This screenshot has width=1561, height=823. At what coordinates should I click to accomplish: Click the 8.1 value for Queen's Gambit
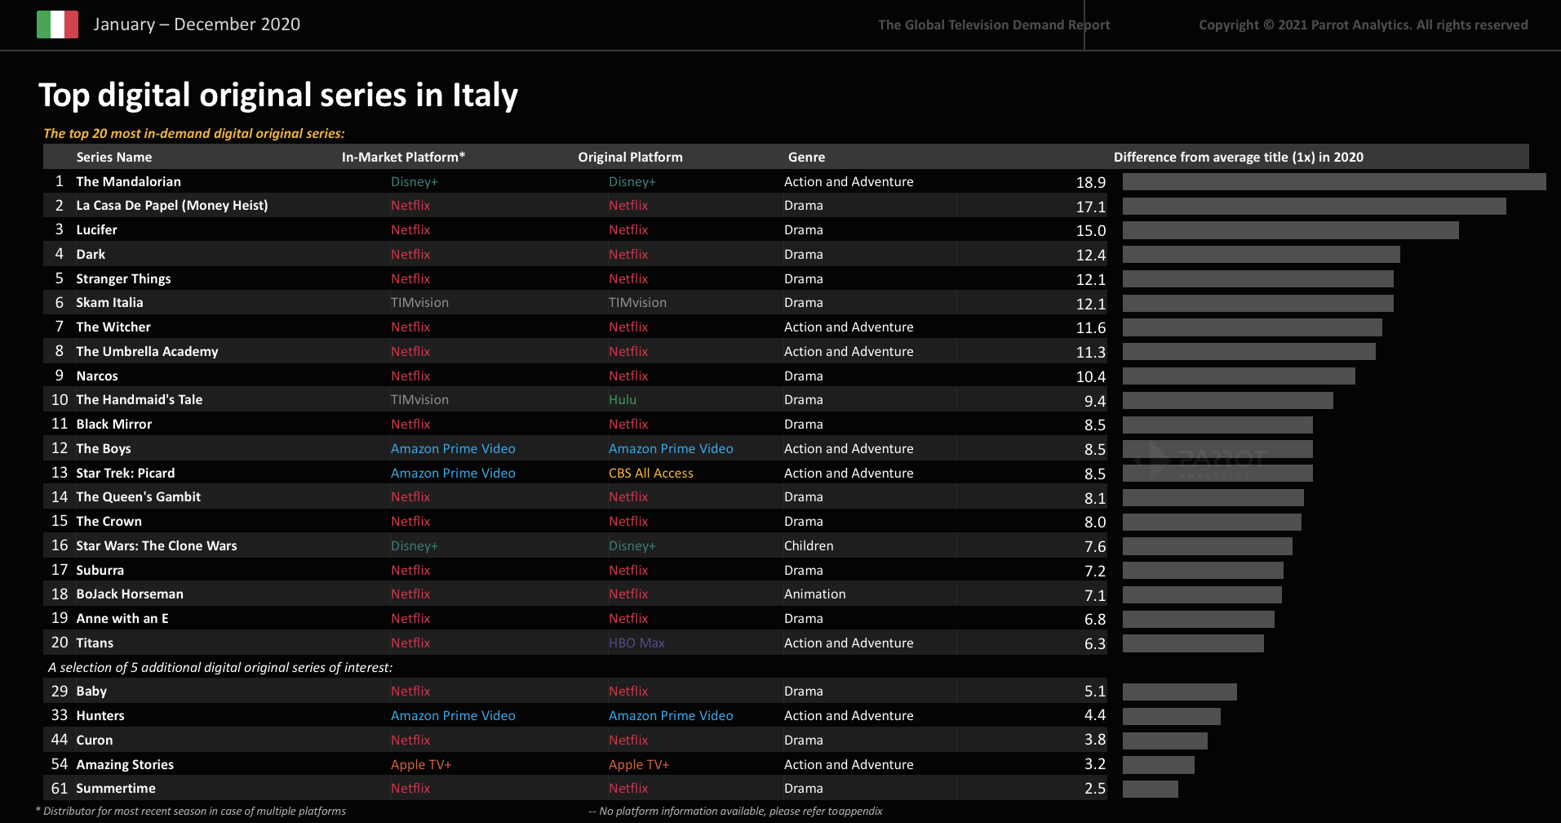click(1095, 498)
